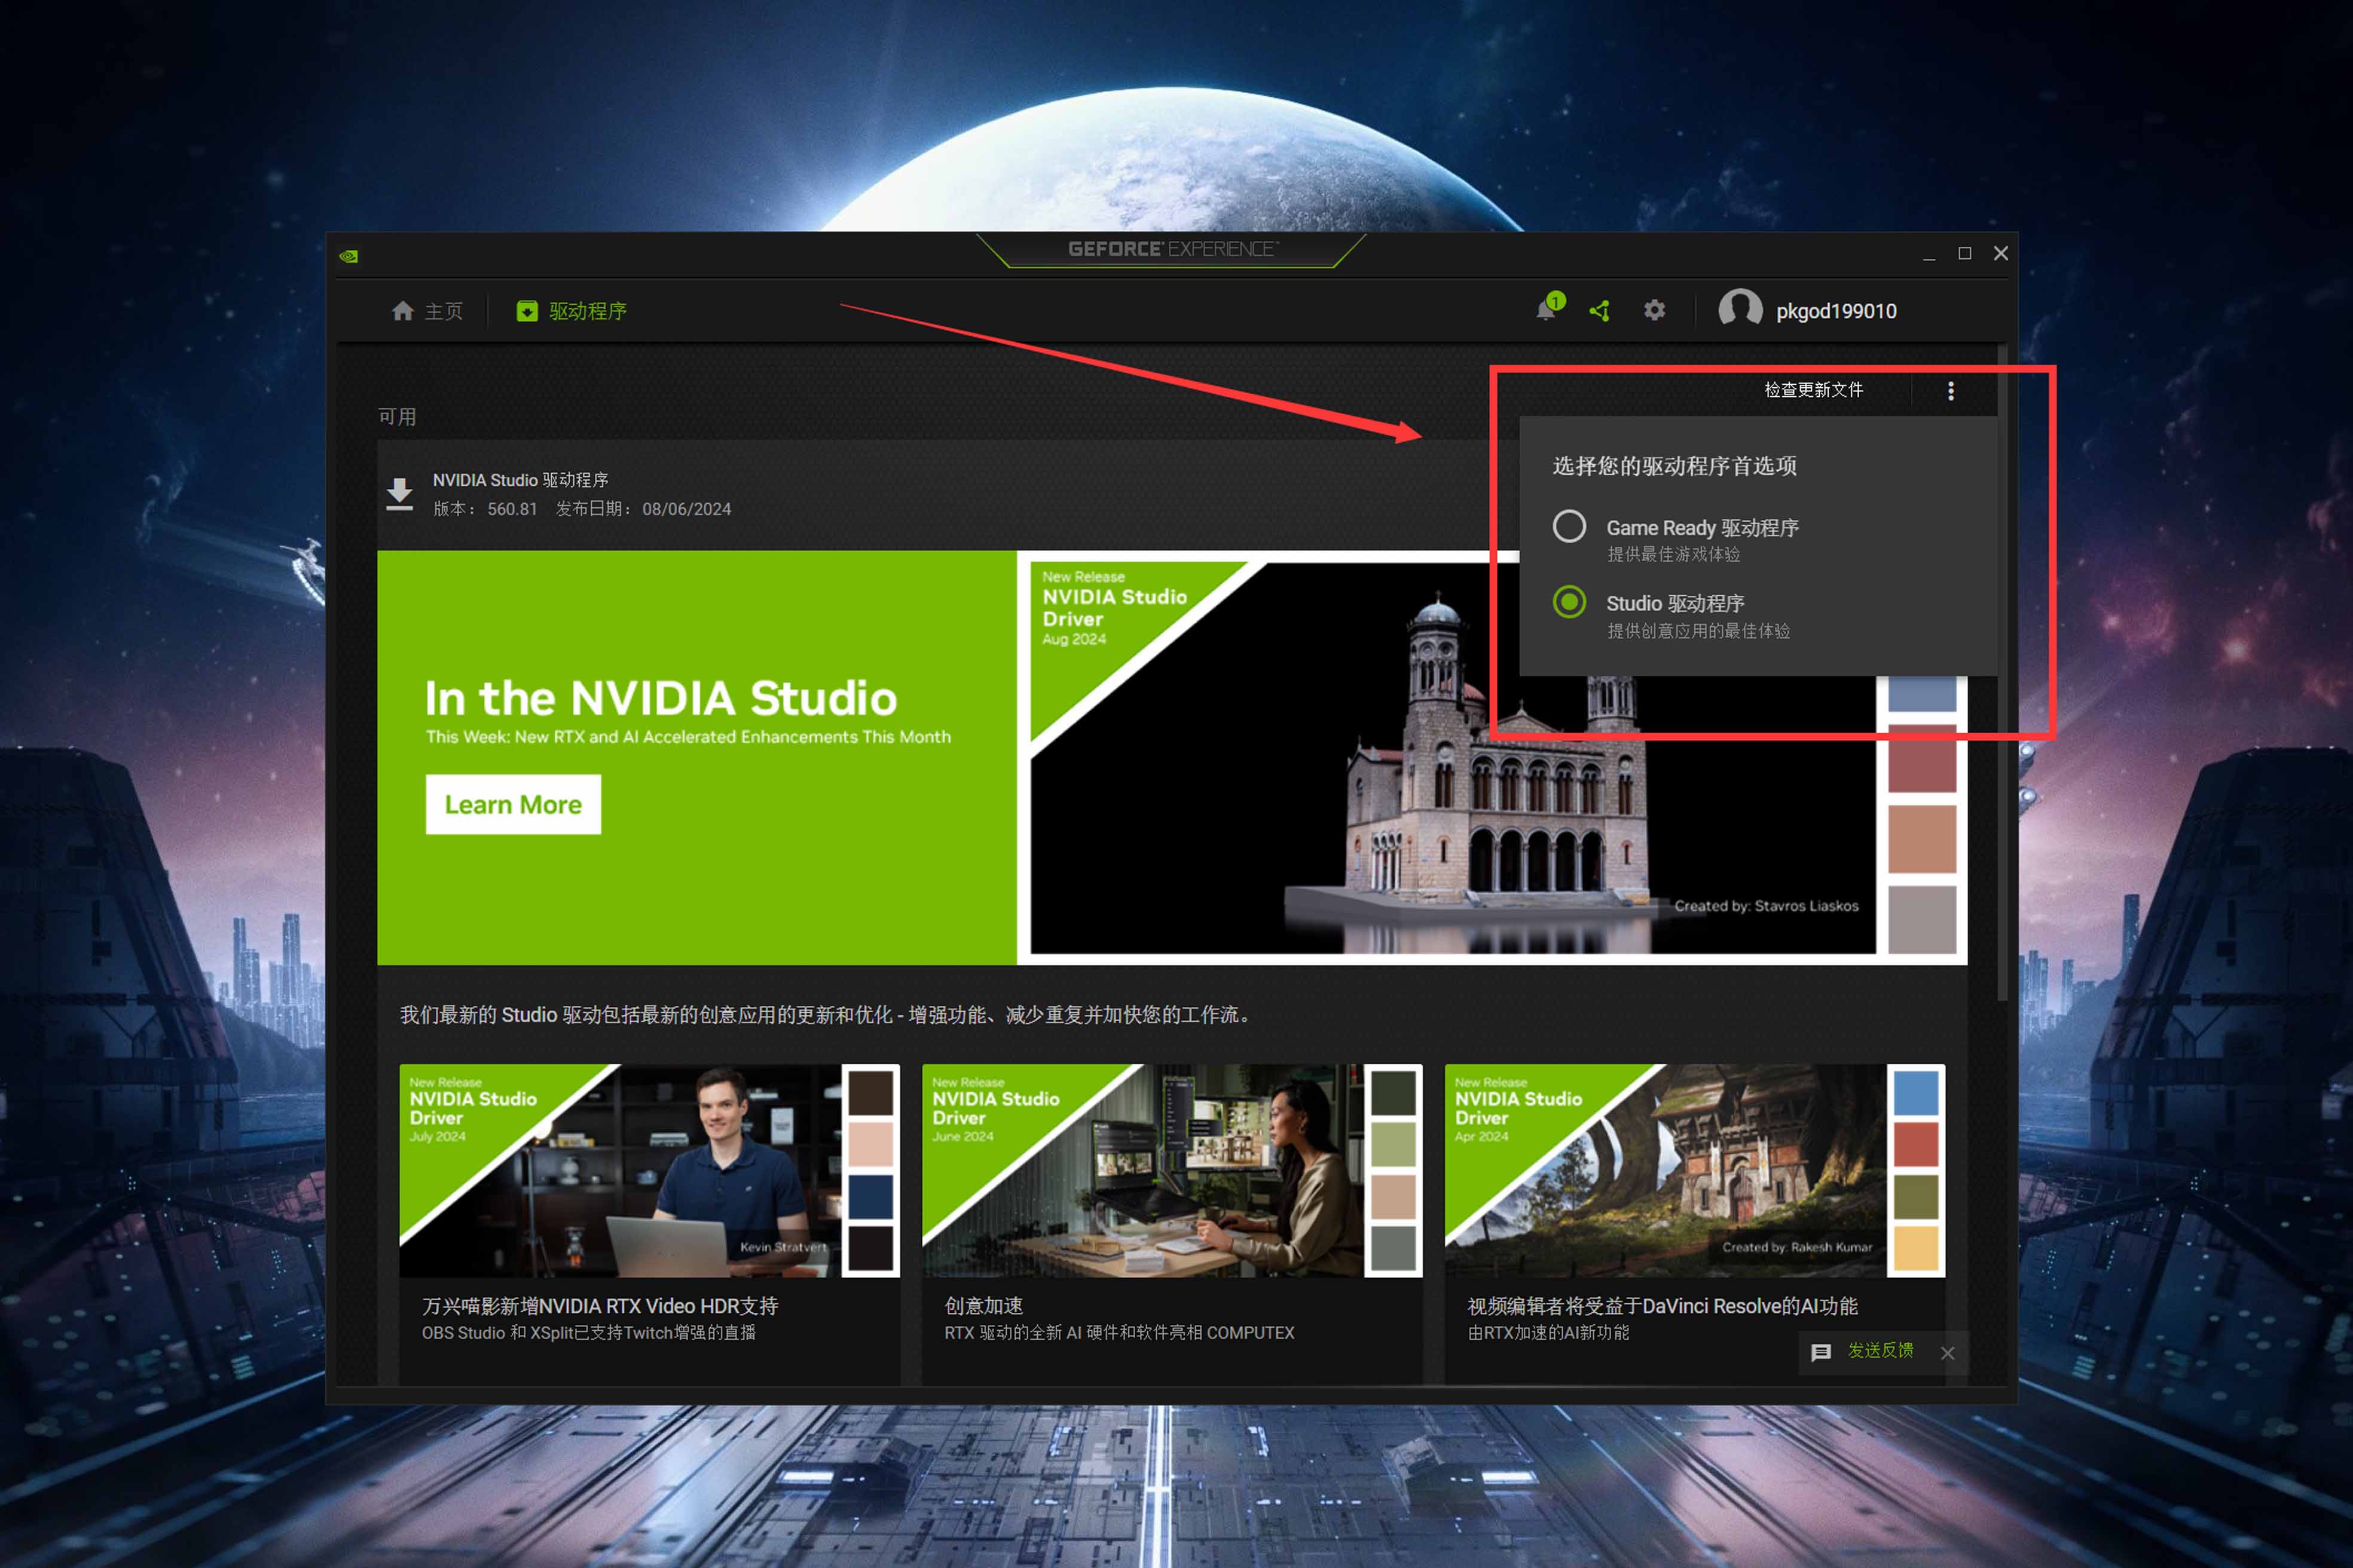Viewport: 2353px width, 1568px height.
Task: Open the notifications bell icon
Action: pyautogui.click(x=1547, y=310)
